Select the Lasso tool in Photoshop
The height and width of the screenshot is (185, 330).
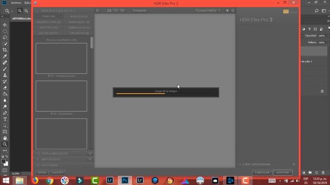click(x=5, y=38)
